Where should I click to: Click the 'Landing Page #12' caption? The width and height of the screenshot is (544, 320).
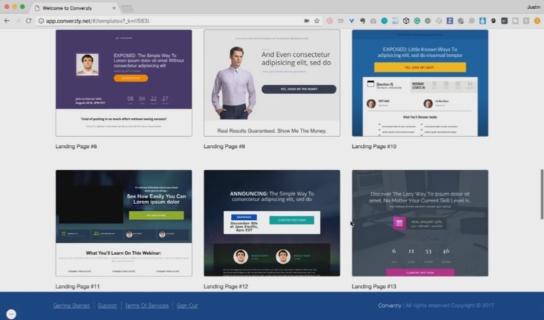[x=226, y=287]
